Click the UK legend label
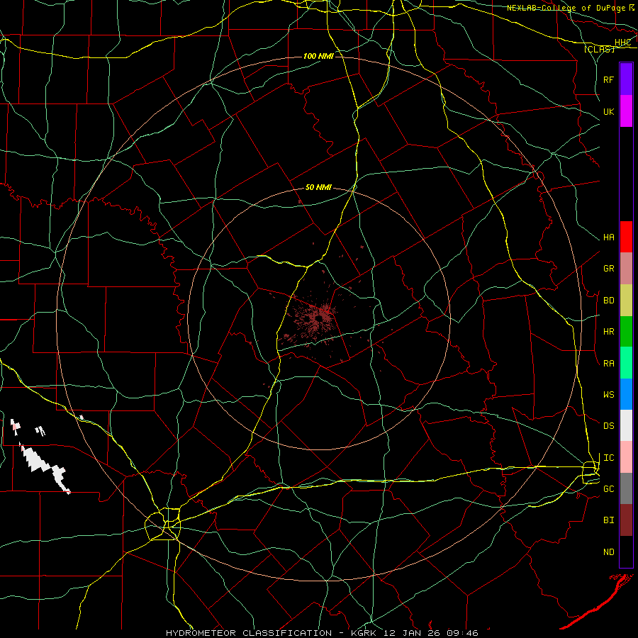Screen dimensions: 638x638 click(608, 111)
